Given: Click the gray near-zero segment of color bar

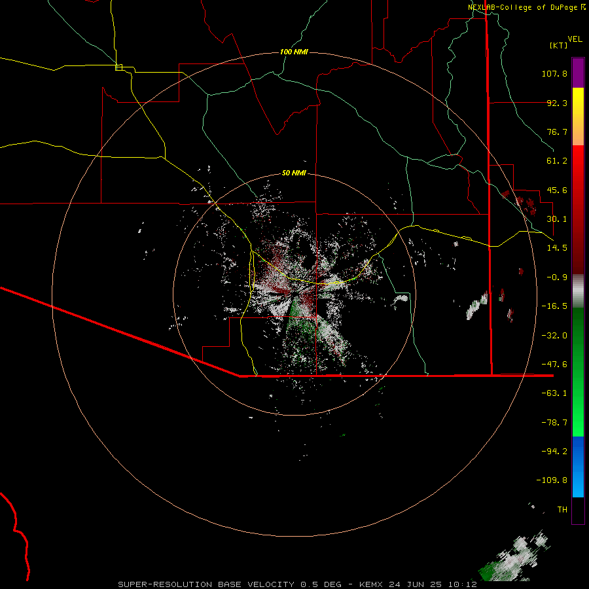Looking at the screenshot, I should coord(578,291).
